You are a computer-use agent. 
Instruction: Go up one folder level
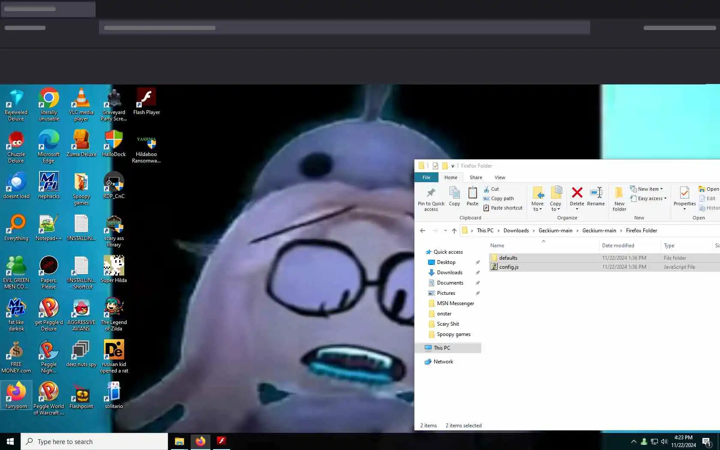point(454,231)
